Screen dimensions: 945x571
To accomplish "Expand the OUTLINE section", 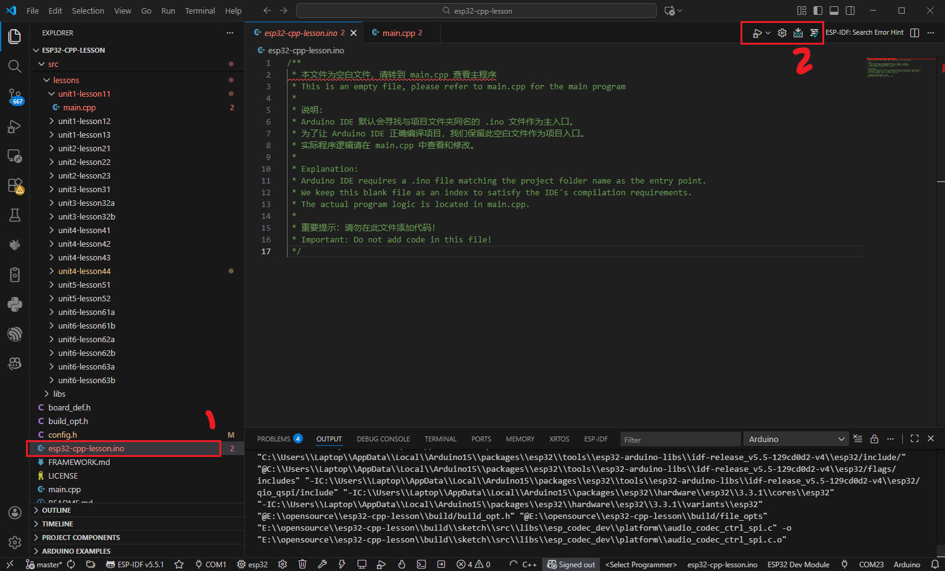I will pos(56,510).
